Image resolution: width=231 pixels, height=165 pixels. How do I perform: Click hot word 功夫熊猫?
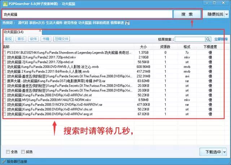point(85,23)
